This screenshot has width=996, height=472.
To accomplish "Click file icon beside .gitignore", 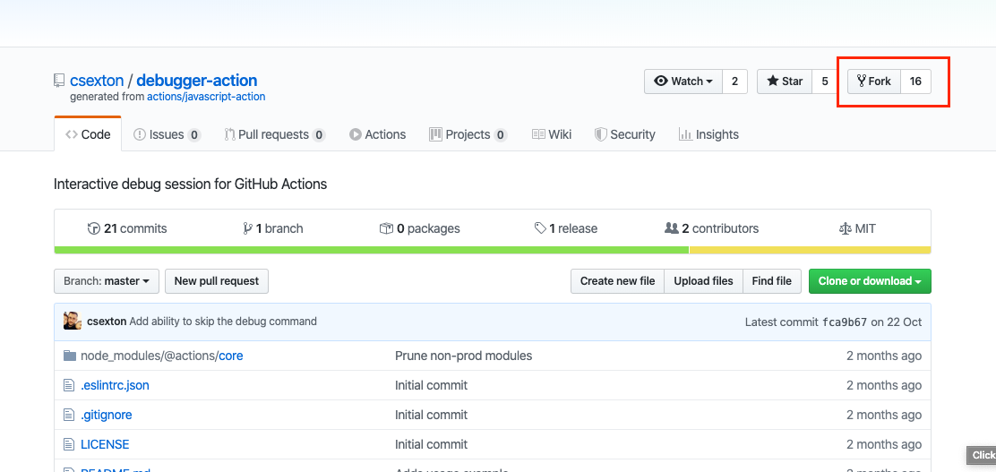I will [x=69, y=415].
